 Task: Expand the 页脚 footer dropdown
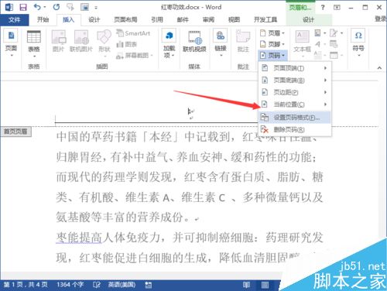(x=272, y=44)
